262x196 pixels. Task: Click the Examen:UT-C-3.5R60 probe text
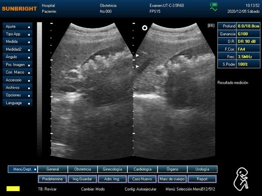tap(167, 5)
